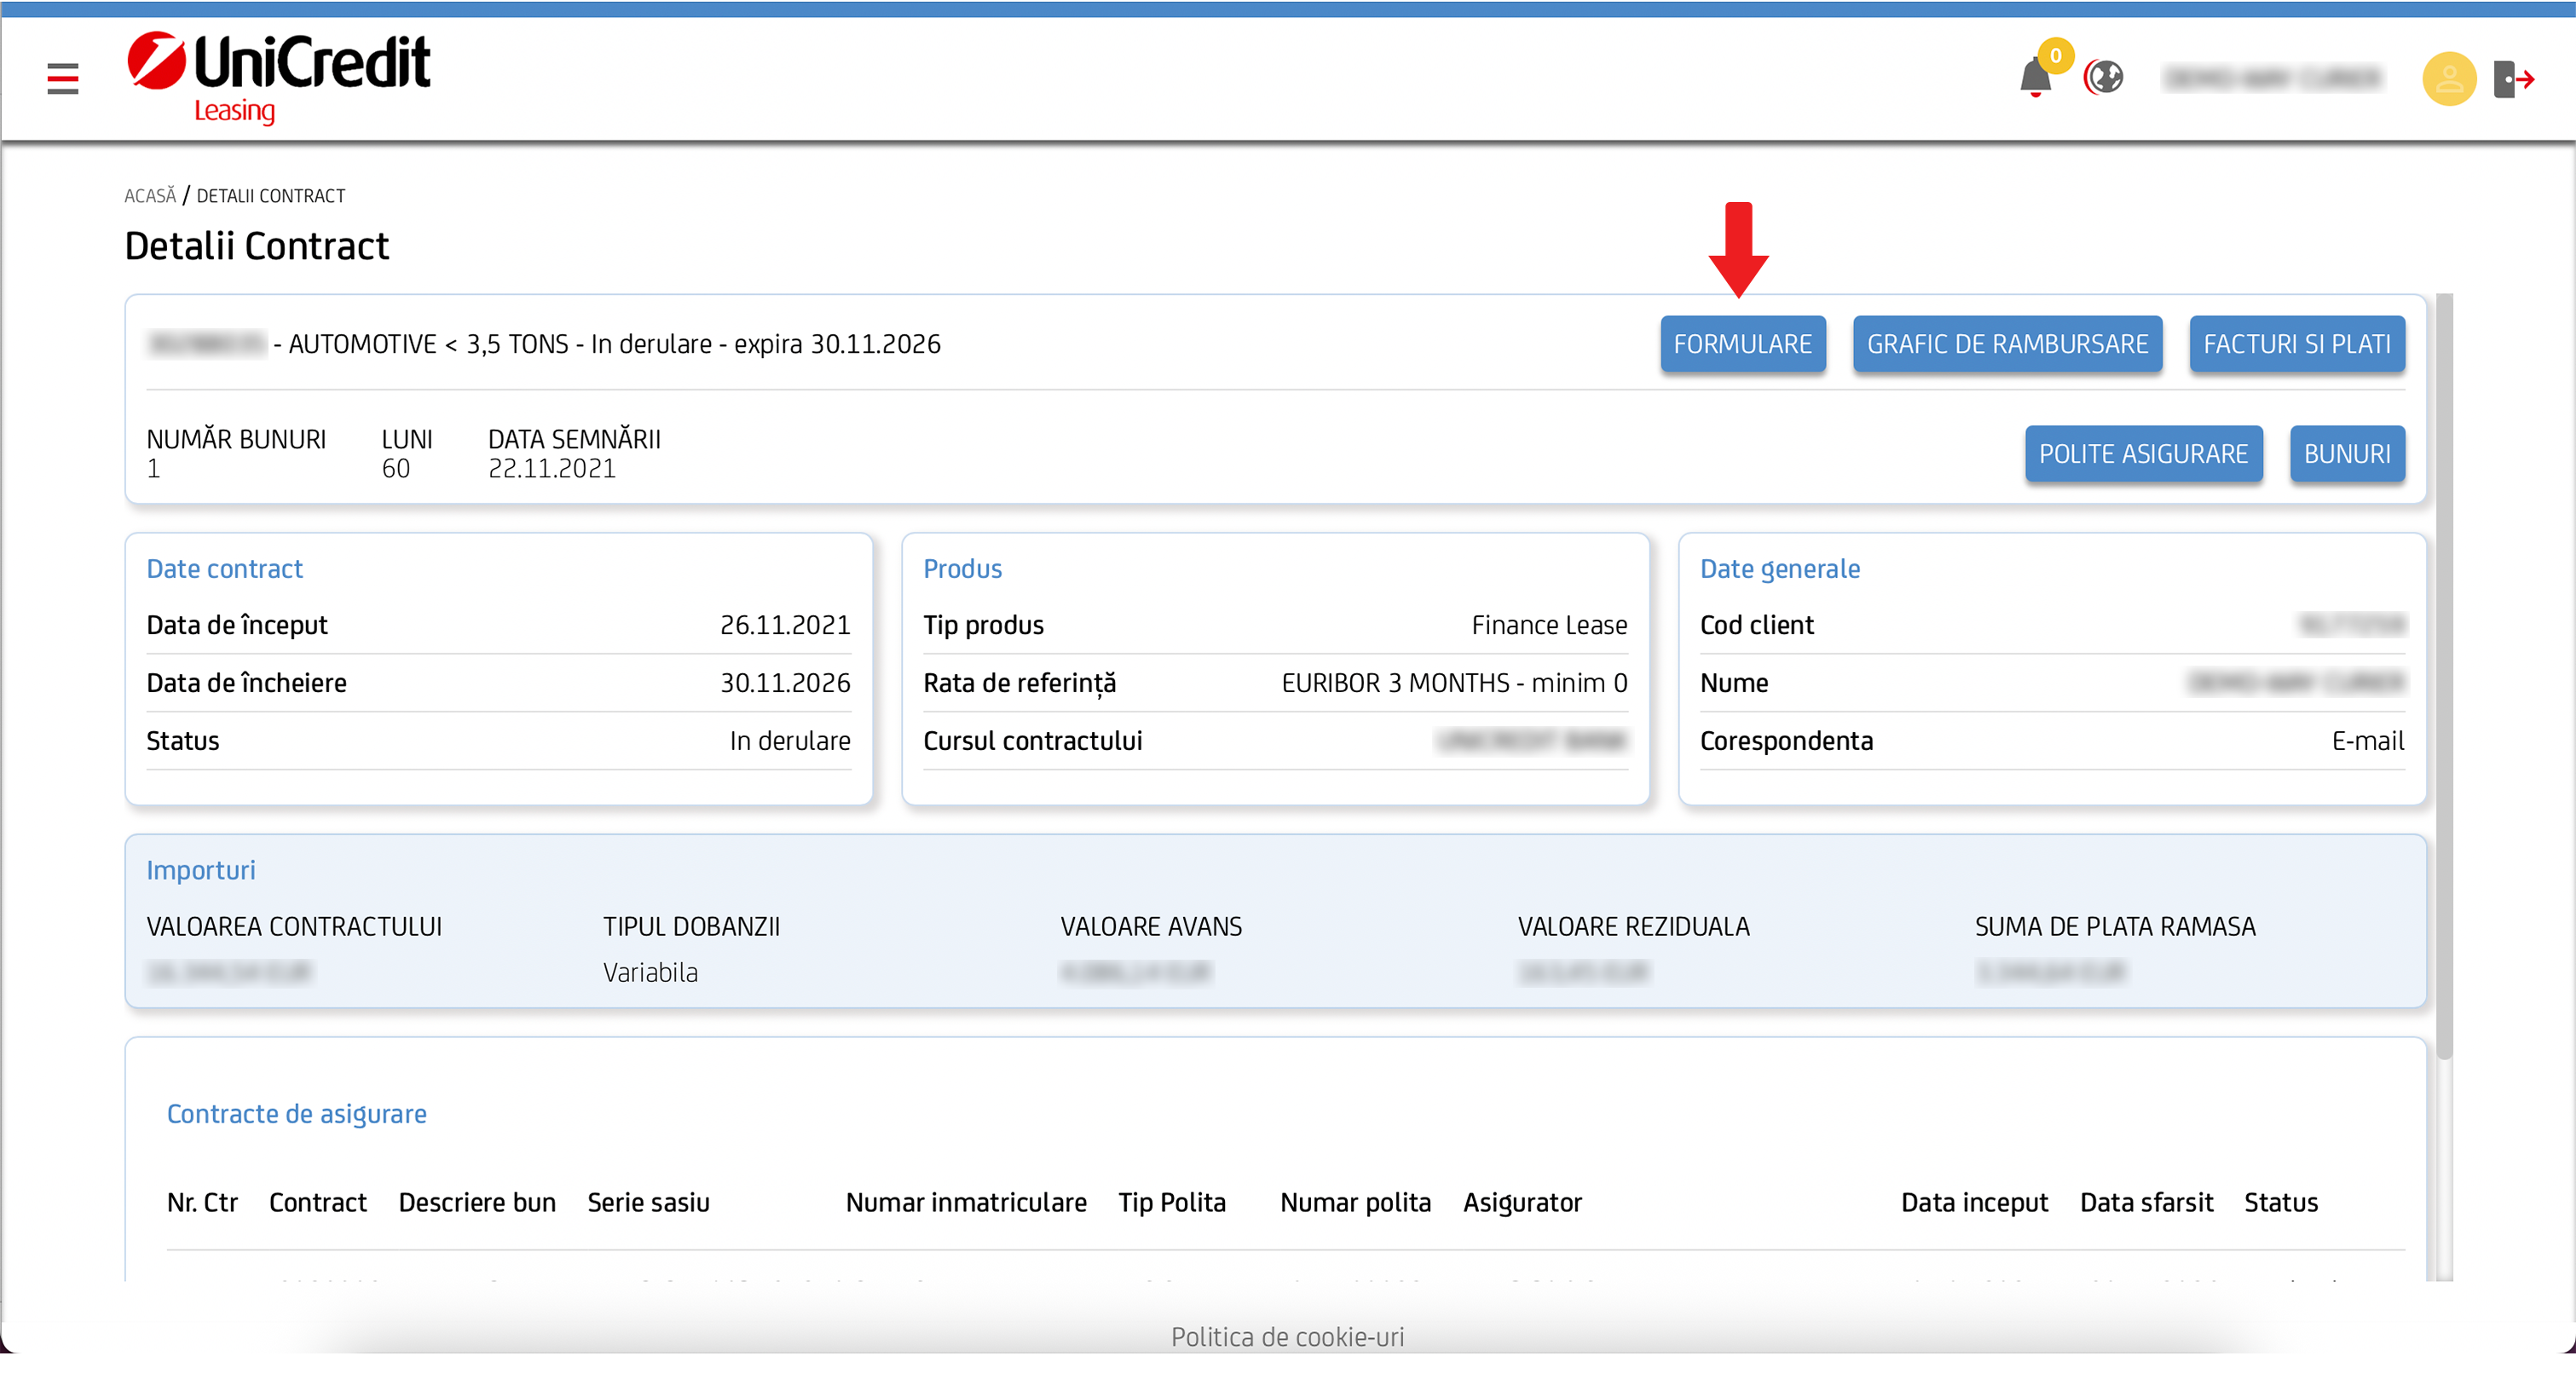Click the UniCredit Leasing logo

(x=278, y=78)
